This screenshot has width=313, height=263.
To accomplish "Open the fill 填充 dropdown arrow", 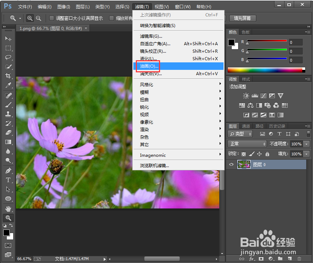I will coord(307,154).
